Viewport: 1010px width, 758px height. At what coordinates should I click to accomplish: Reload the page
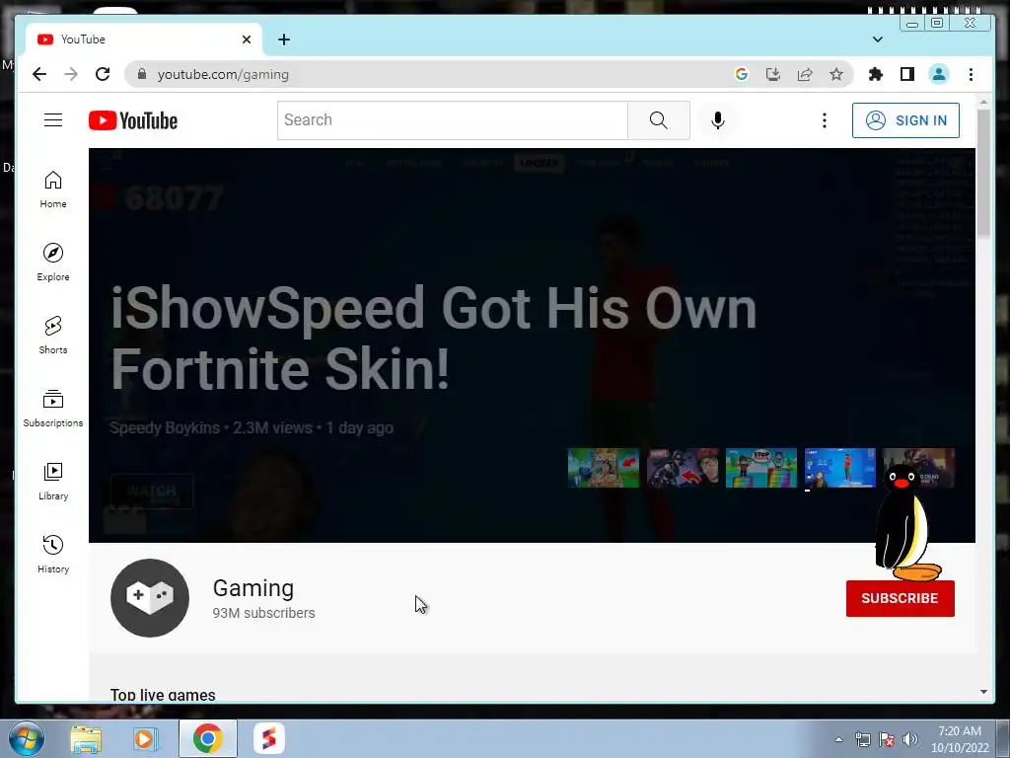click(103, 74)
